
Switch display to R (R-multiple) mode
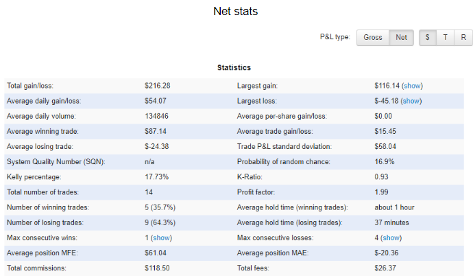click(x=463, y=37)
